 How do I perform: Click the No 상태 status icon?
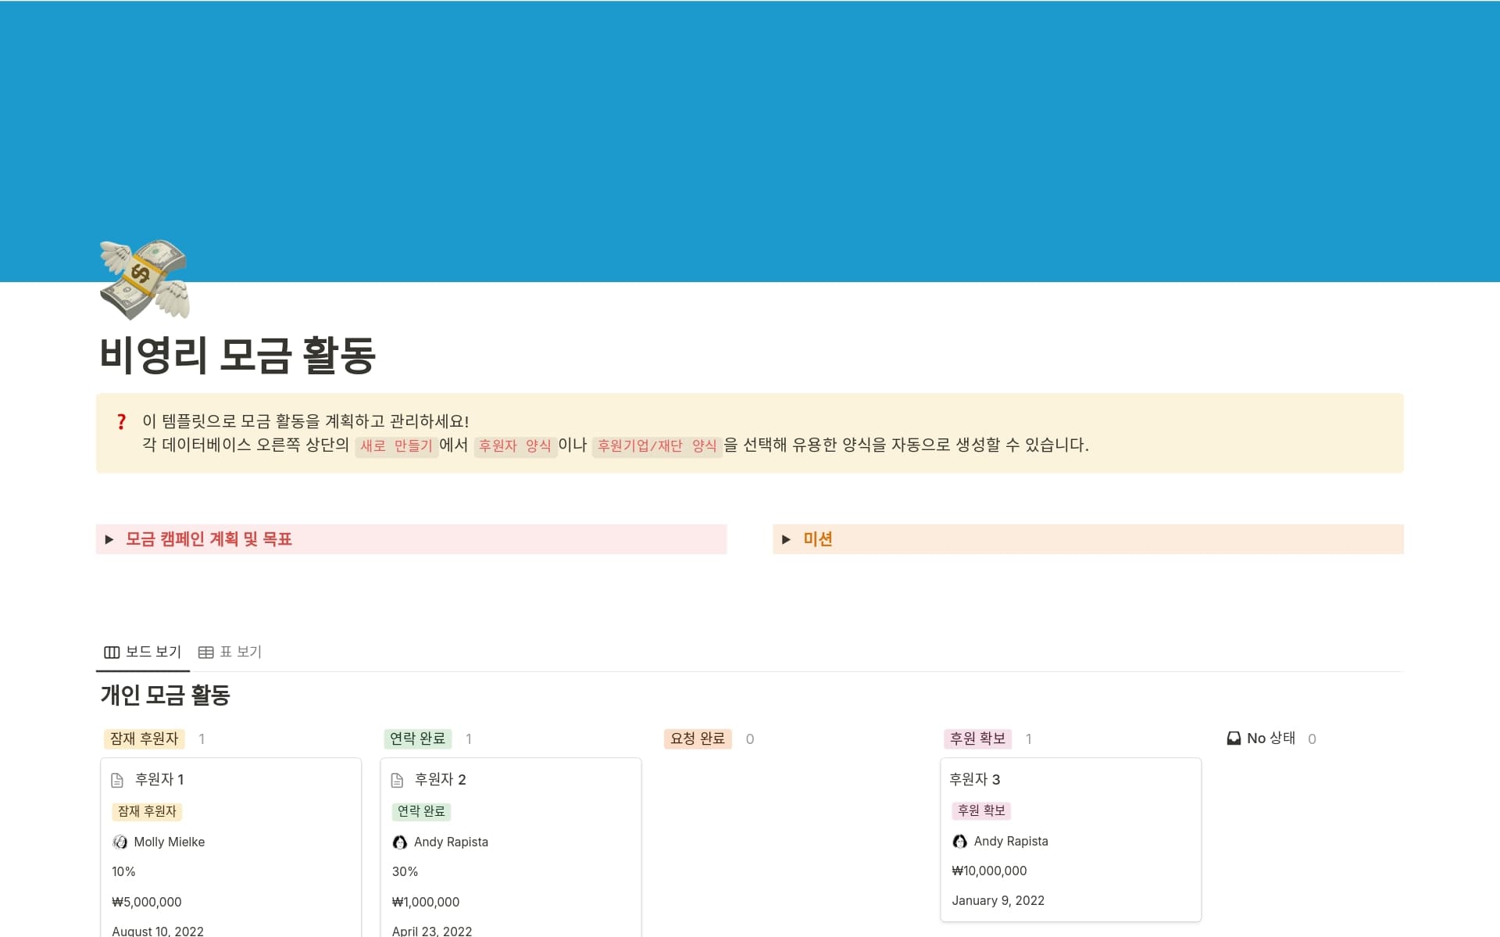[x=1234, y=738]
